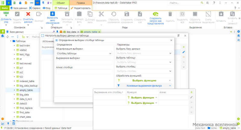Click the chart icon in bottom-left bar
The image size is (241, 130).
click(3, 124)
